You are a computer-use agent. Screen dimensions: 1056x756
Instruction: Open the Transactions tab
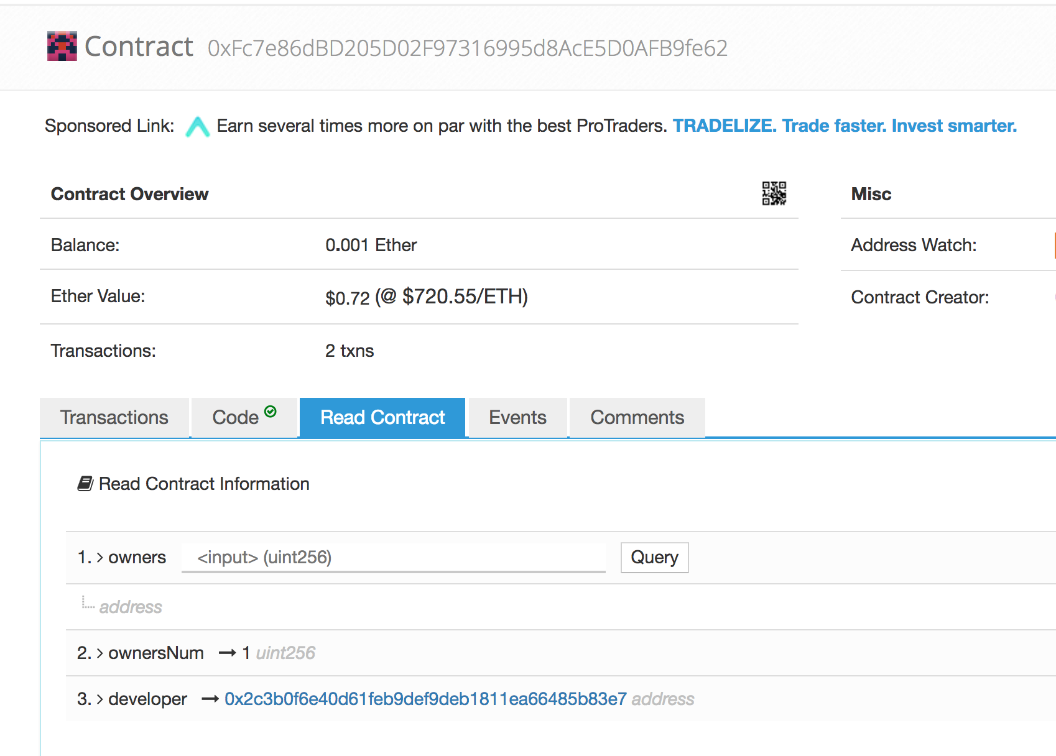click(x=114, y=417)
